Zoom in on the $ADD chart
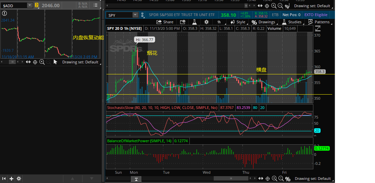The height and width of the screenshot is (183, 375). (x=42, y=62)
